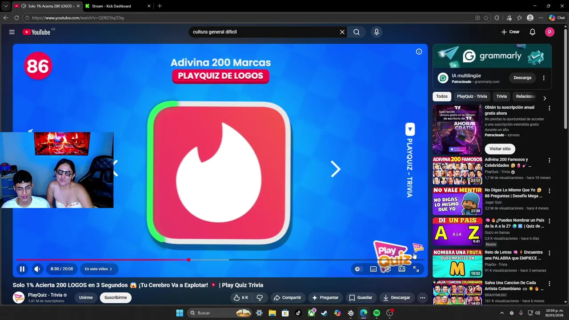Select the 'Relacionados' filter chip
569x320 pixels.
point(526,96)
